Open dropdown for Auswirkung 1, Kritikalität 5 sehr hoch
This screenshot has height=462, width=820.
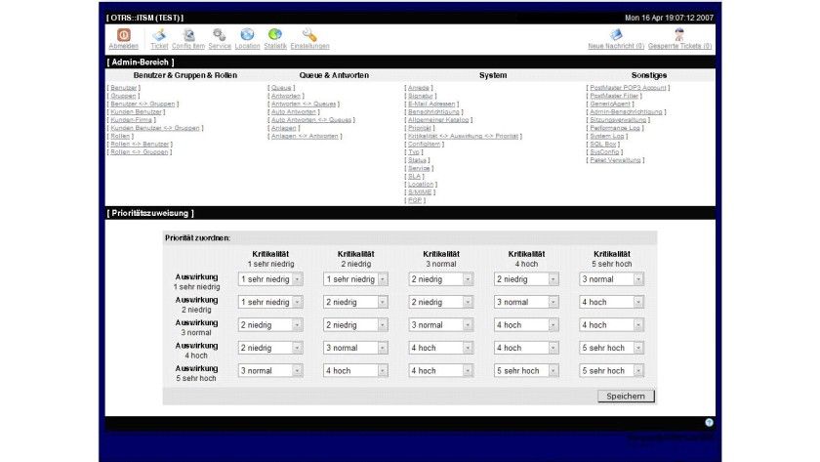coord(611,279)
